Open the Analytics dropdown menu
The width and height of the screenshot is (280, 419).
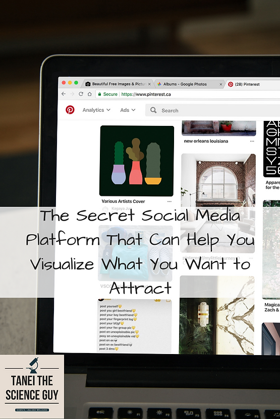coord(96,110)
